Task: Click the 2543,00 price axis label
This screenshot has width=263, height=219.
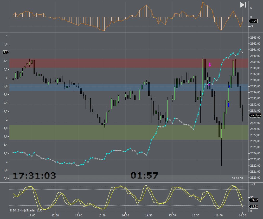Action: pyautogui.click(x=255, y=38)
